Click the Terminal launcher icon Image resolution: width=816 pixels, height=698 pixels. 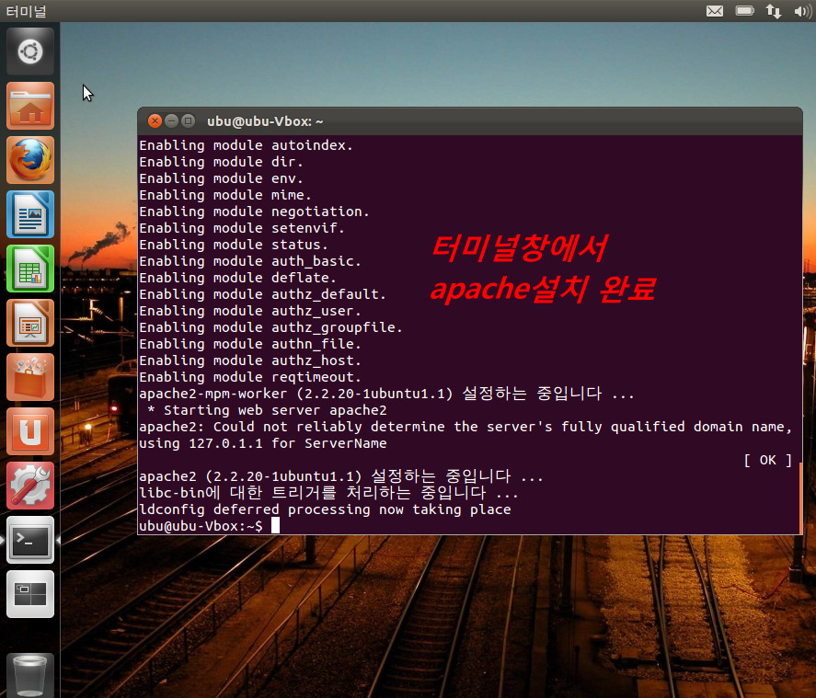pyautogui.click(x=30, y=540)
